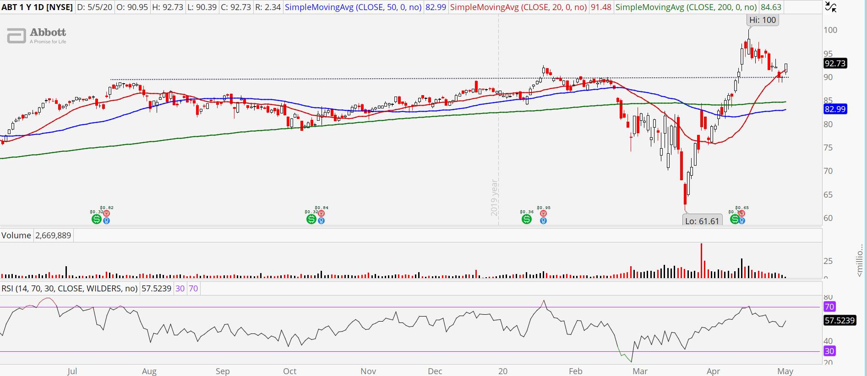Click the 50-day average value 82.99 in header
867x376 pixels.
coord(436,7)
